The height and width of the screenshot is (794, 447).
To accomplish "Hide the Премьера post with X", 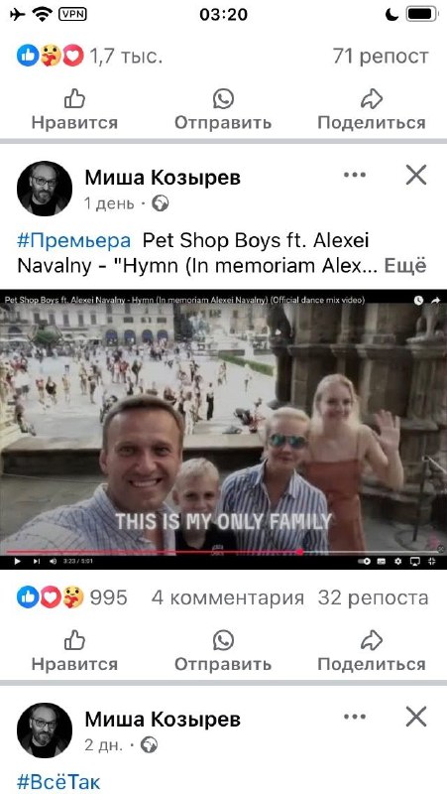I will pos(416,176).
